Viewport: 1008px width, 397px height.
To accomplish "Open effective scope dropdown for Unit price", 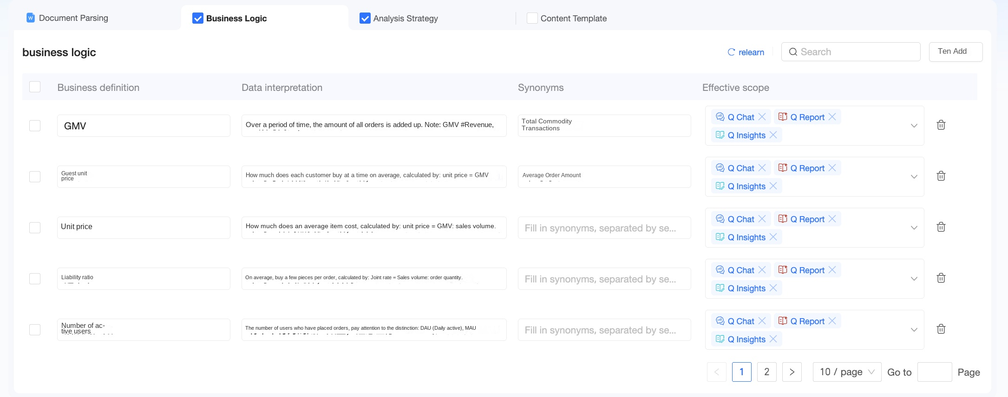I will (x=914, y=228).
